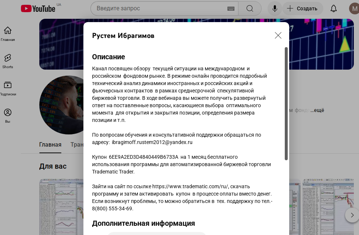Click the Tradematic Trader text
Image resolution: width=359 pixels, height=235 pixels.
pos(113,172)
